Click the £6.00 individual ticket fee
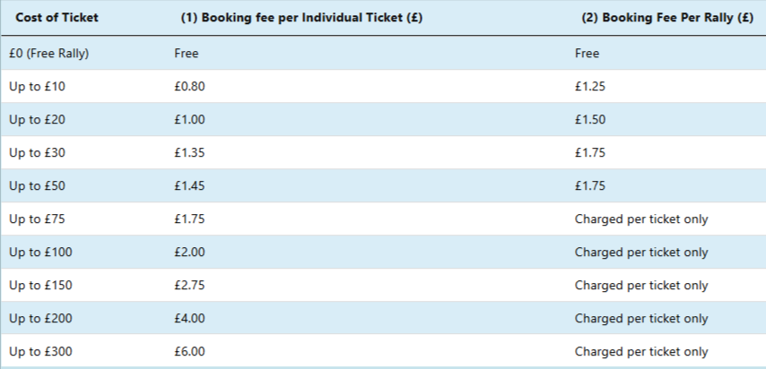The image size is (766, 369). 189,351
